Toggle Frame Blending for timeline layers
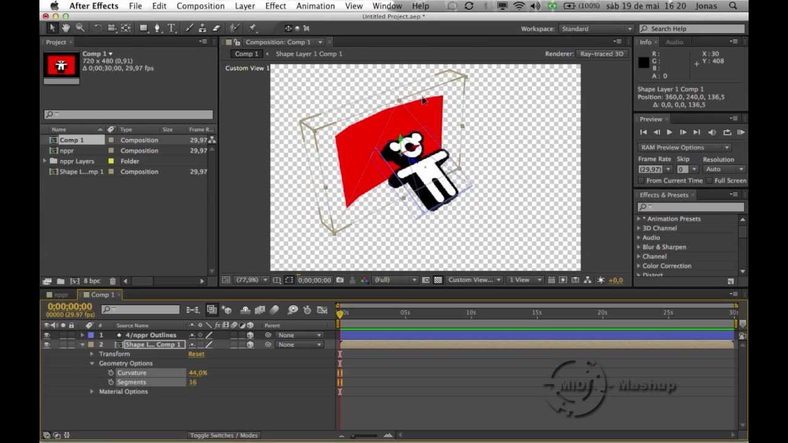788x443 pixels. point(260,310)
